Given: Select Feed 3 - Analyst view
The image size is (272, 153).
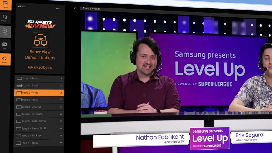Looking at the screenshot, I should coord(39,107).
